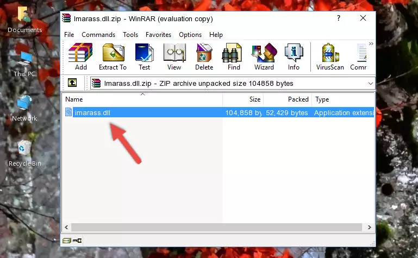
Task: Select the Recycle Bin desktop icon
Action: (25, 154)
